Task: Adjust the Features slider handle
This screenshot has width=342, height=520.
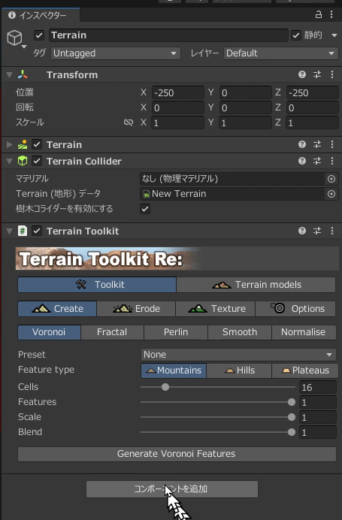Action: click(291, 402)
